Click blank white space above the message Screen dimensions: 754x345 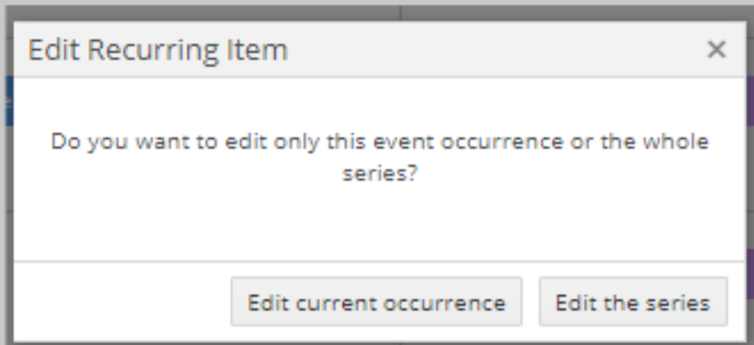coord(379,103)
